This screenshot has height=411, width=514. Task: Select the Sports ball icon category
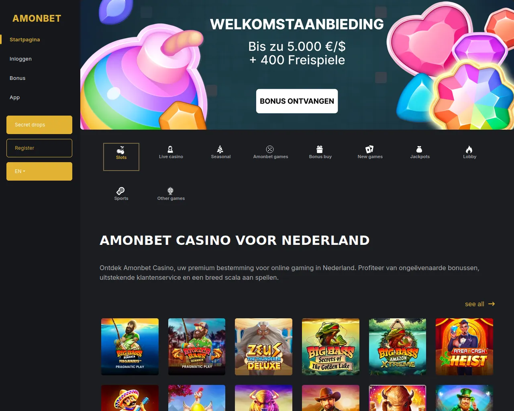(121, 194)
